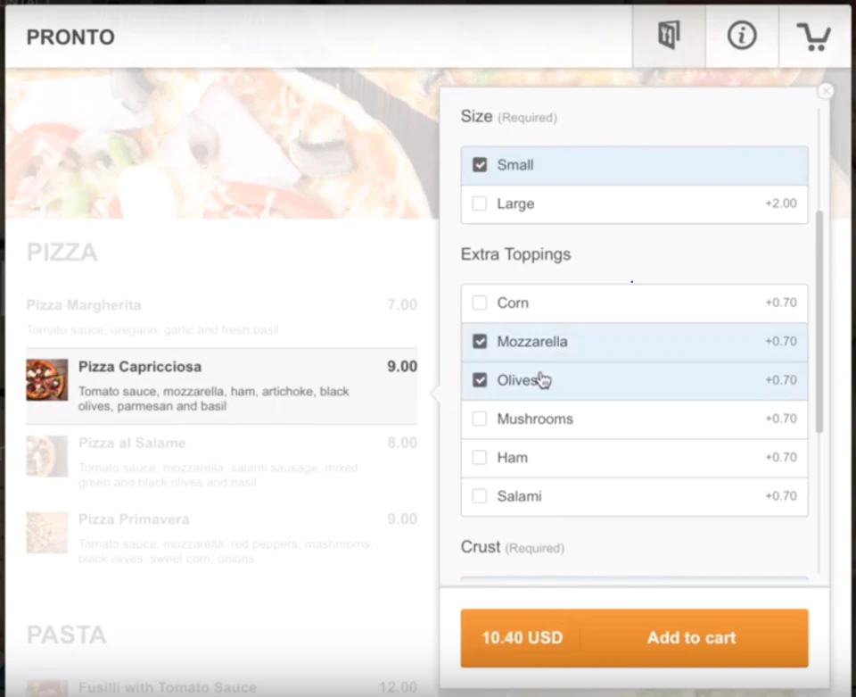856x697 pixels.
Task: Uncheck the Small size option
Action: [479, 164]
